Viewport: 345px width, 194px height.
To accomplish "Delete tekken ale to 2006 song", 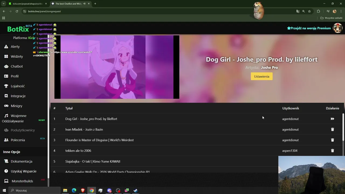I will 332,151.
